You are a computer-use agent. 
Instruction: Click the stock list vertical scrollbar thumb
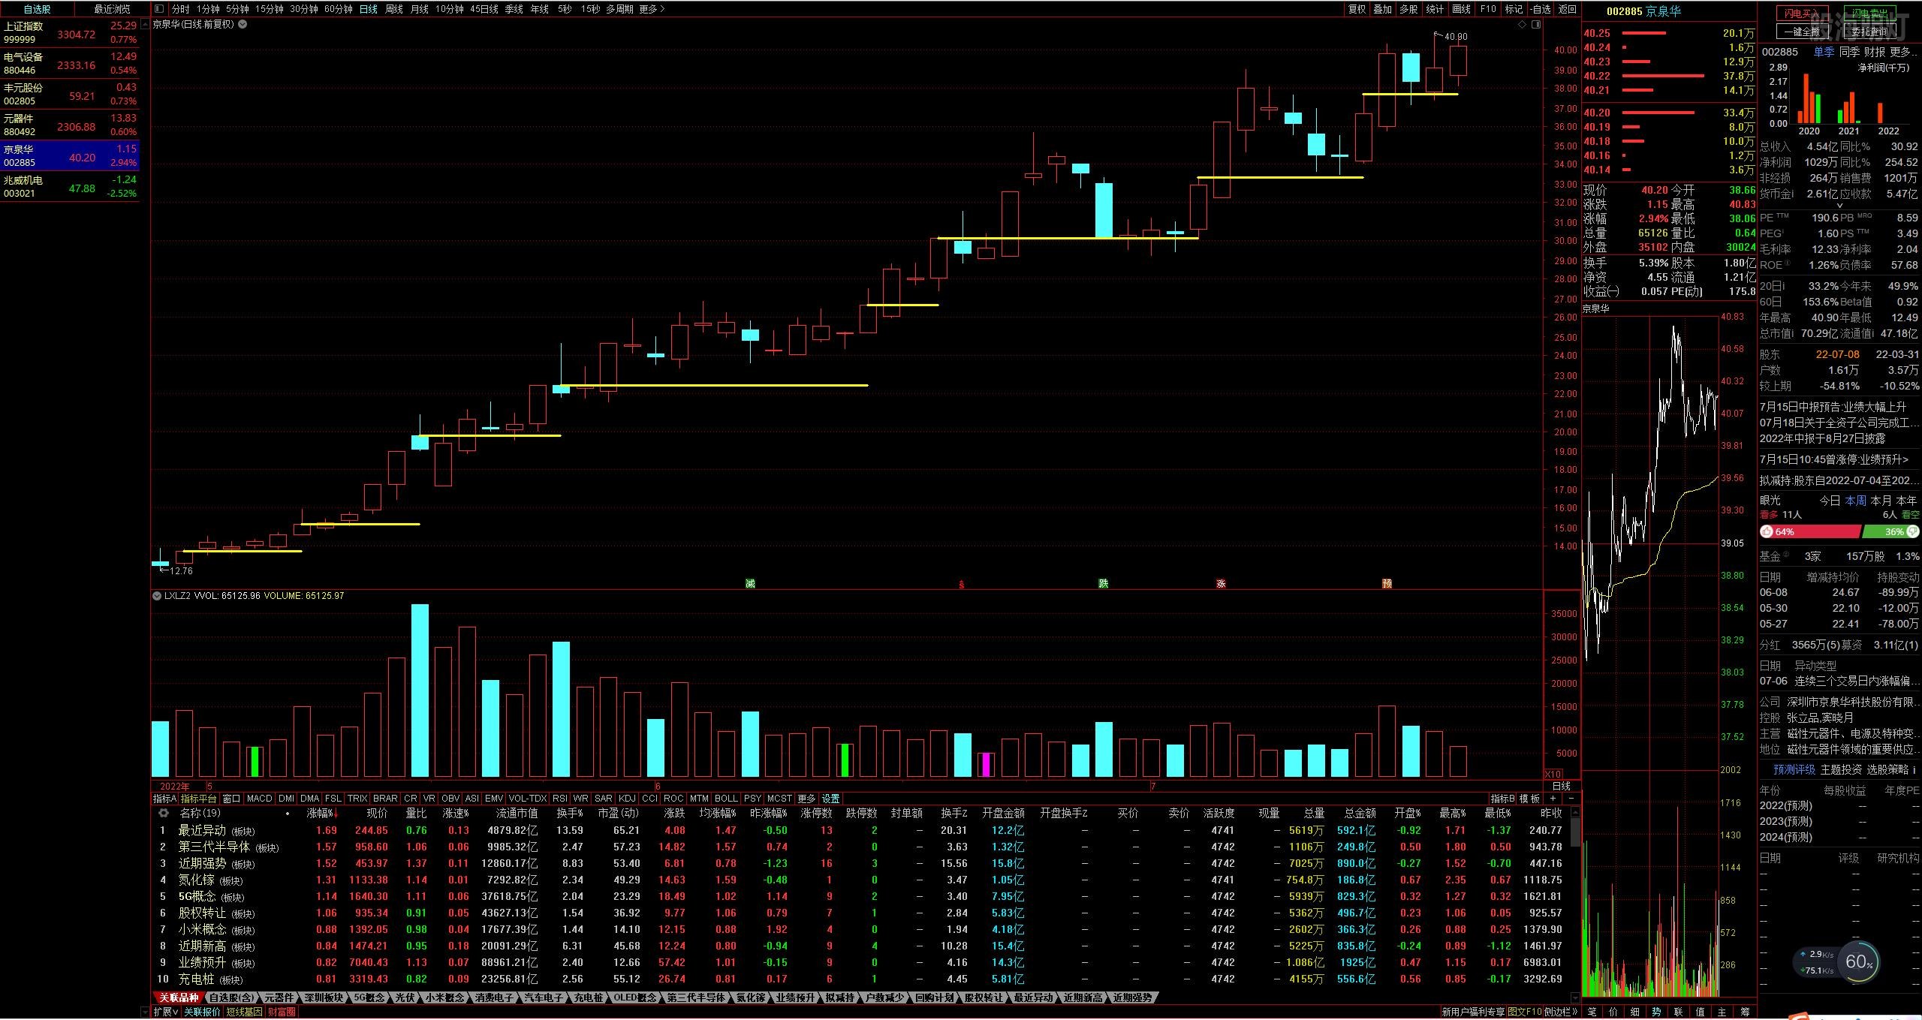click(1575, 832)
